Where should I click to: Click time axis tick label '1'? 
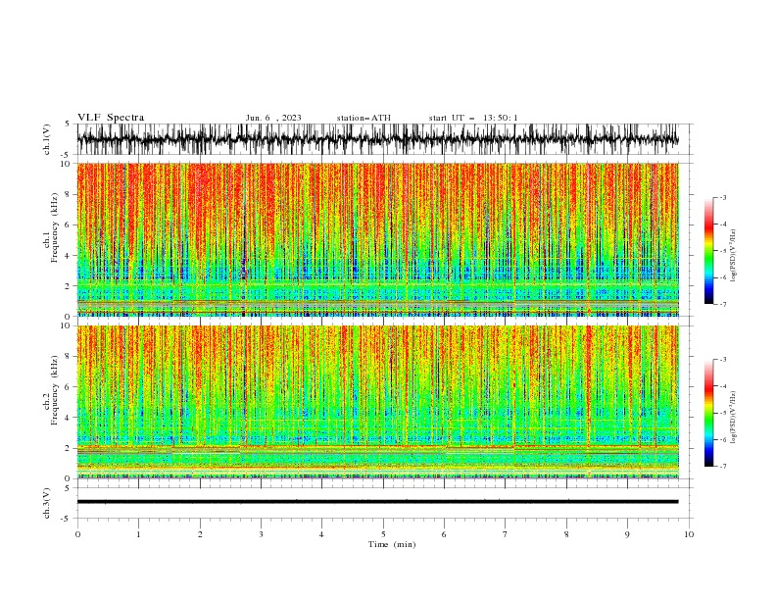[138, 534]
